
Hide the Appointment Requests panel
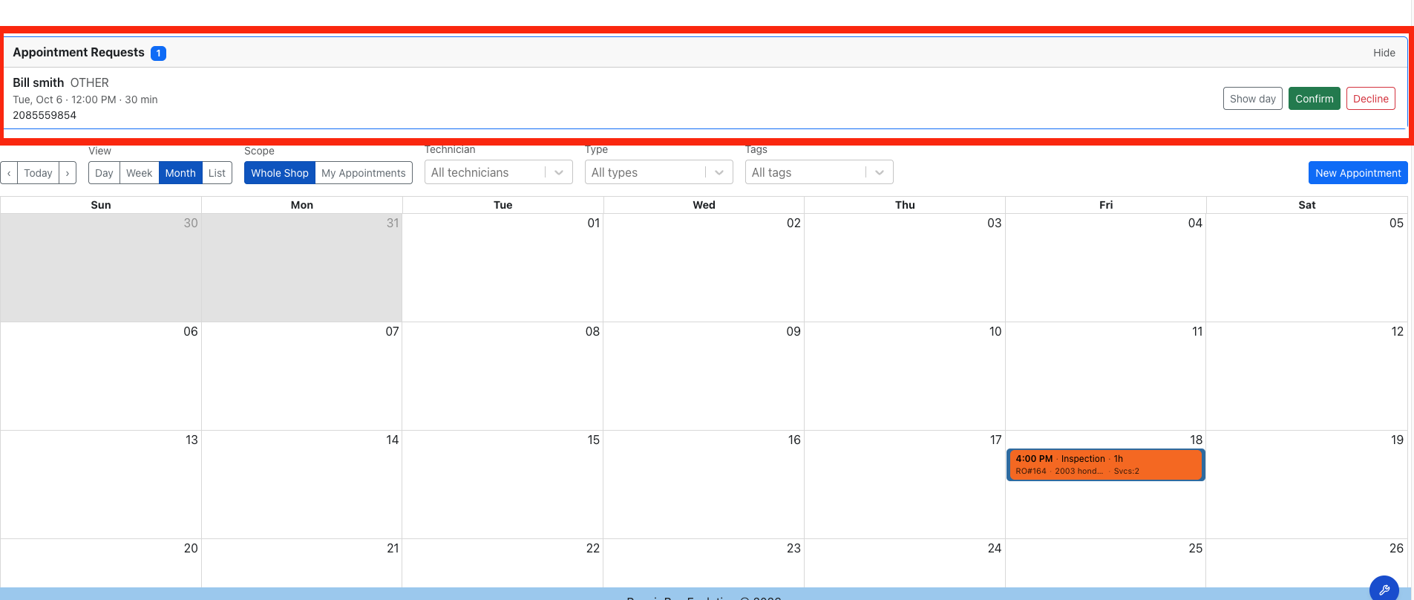(x=1384, y=53)
